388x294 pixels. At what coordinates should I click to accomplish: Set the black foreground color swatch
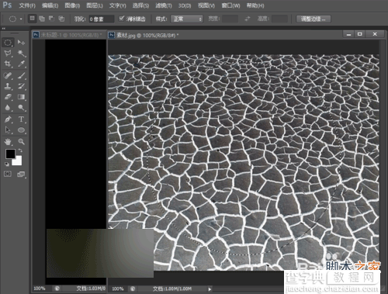pos(10,154)
